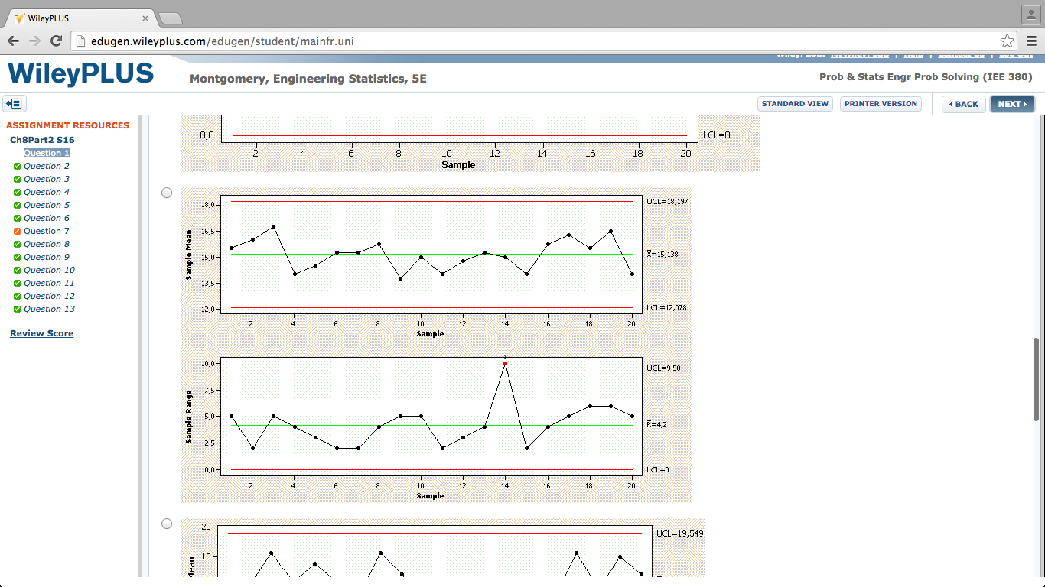
Task: Open the Printer Version view
Action: pos(881,104)
